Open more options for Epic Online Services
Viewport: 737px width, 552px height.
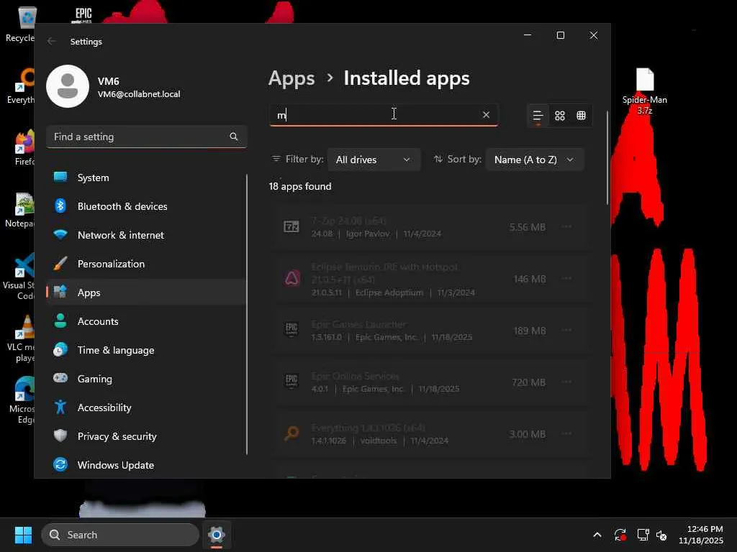(567, 382)
